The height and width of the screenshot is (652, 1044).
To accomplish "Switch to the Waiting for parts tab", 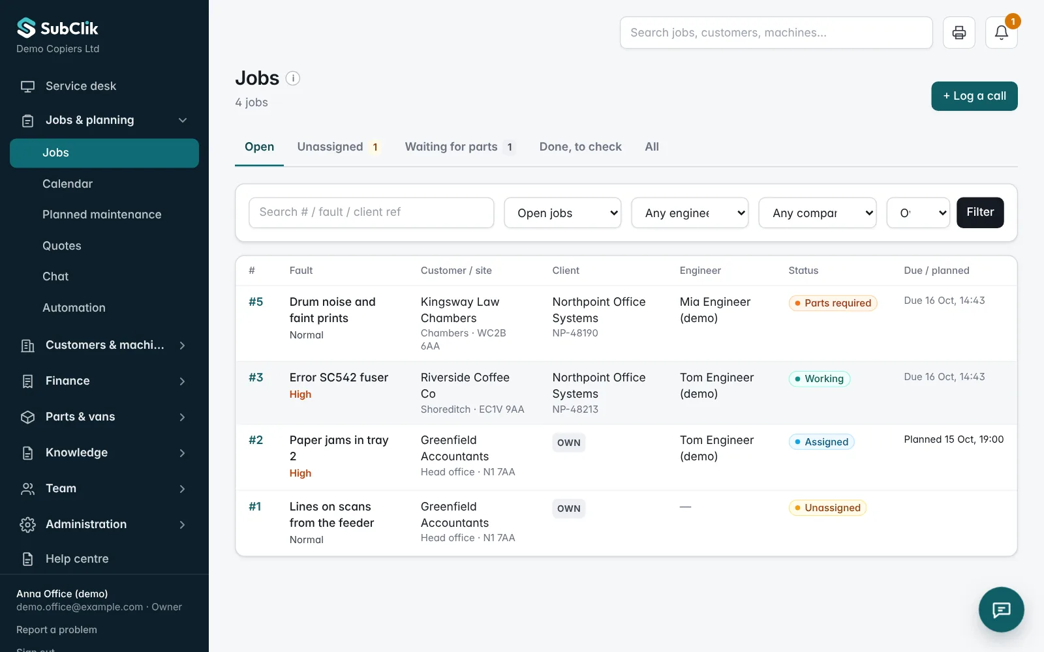I will coord(459,147).
